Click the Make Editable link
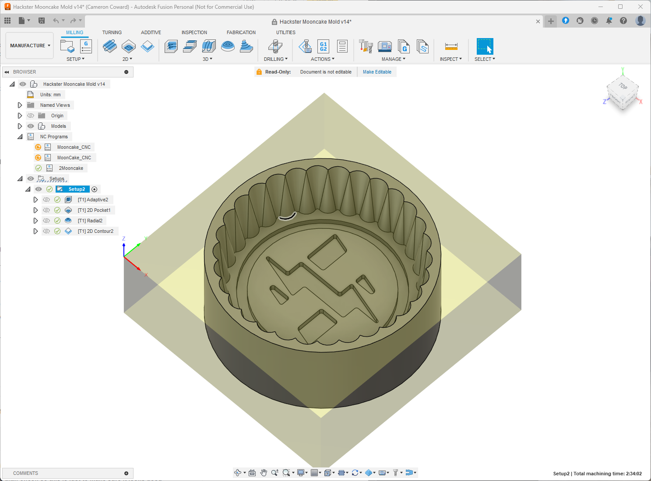The image size is (651, 481). point(377,72)
